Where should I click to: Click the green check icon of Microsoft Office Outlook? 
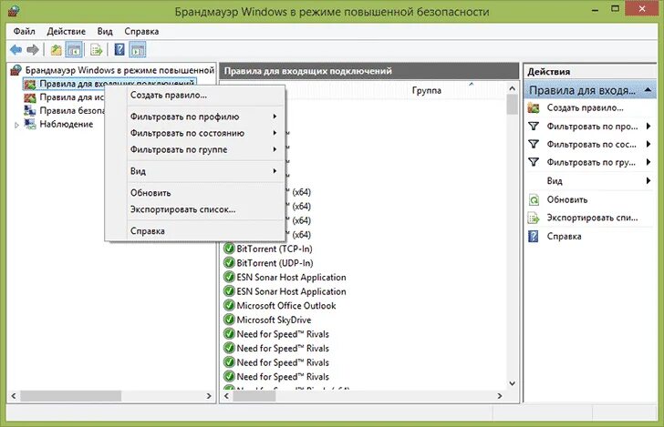pos(229,306)
